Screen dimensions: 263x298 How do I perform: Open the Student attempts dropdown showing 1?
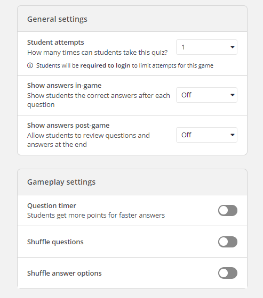[206, 47]
